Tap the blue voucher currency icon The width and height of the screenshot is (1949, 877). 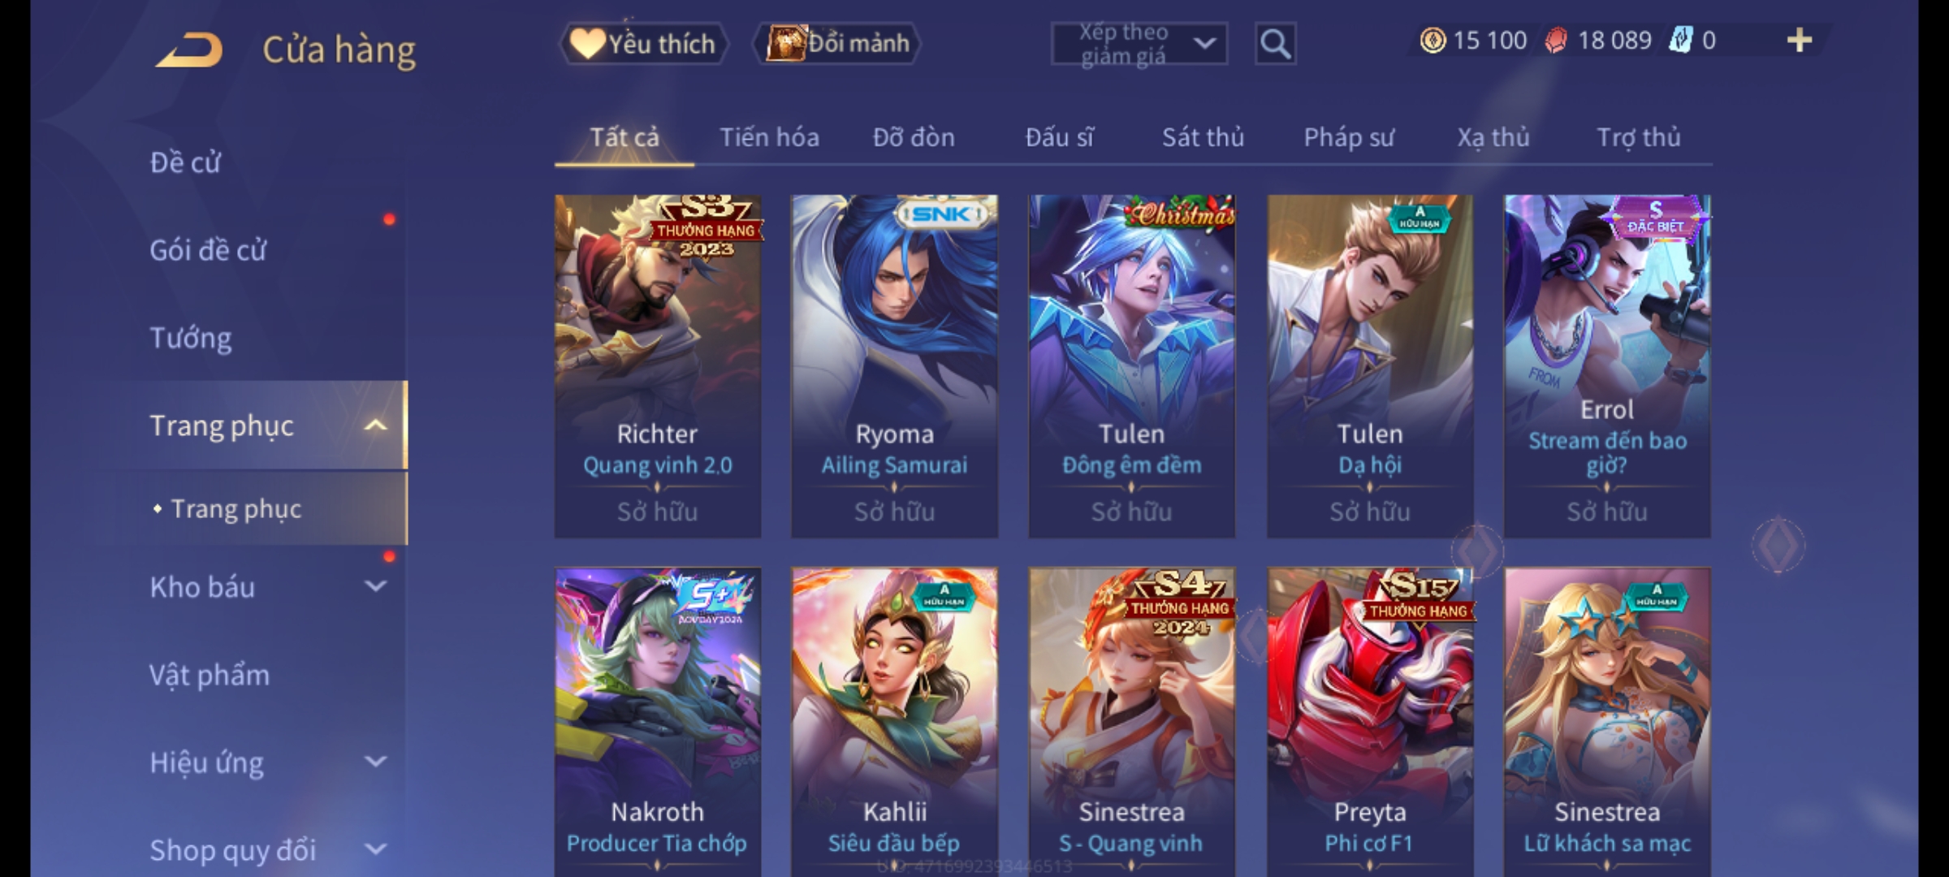tap(1679, 40)
